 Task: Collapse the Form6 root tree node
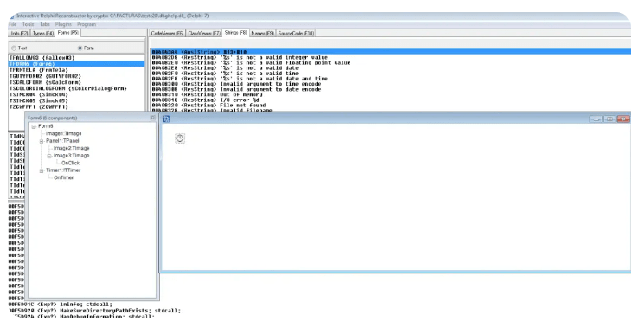tap(34, 126)
